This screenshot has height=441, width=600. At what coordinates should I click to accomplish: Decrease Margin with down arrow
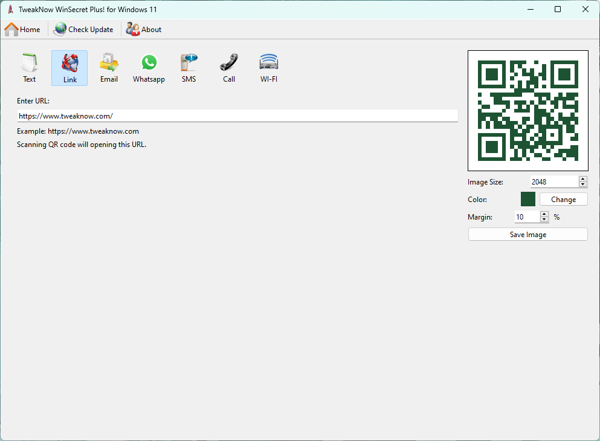point(544,220)
